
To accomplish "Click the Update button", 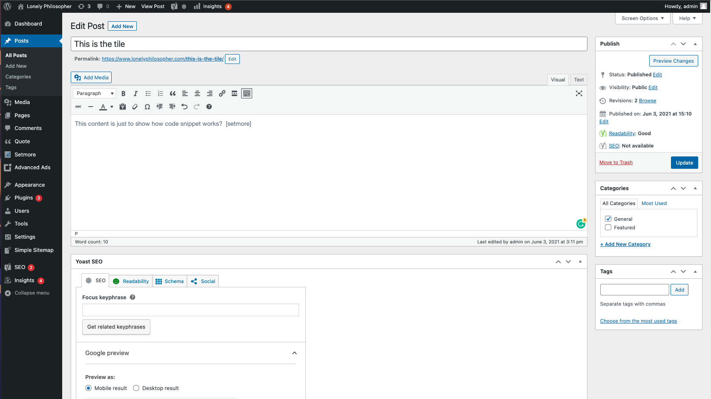I will click(684, 163).
